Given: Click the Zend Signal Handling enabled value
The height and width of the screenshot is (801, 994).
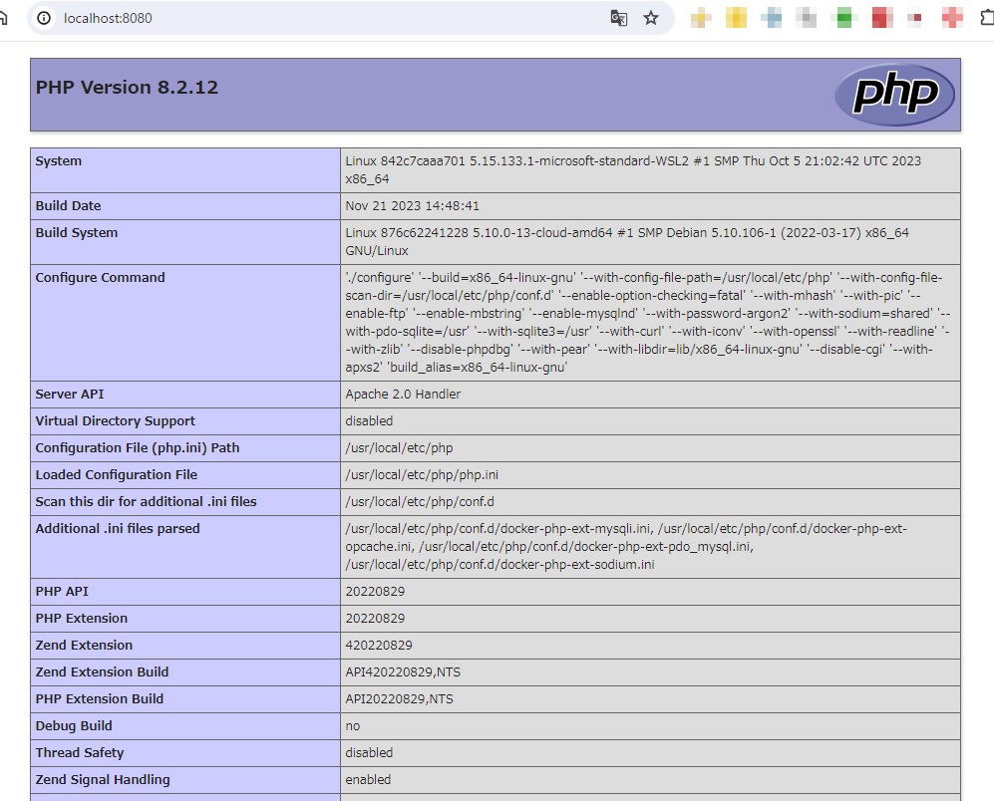Looking at the screenshot, I should click(x=368, y=780).
